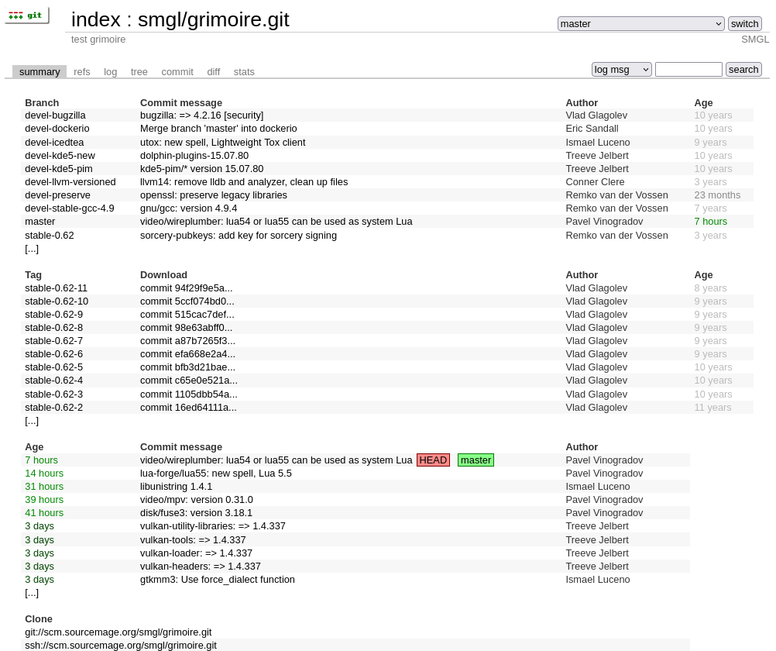Open the stable-0.62-6 tag
Image resolution: width=776 pixels, height=651 pixels.
(54, 354)
